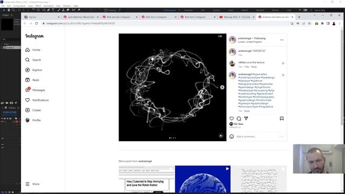
Task: Open Reels in the Instagram sidebar
Action: point(32,80)
